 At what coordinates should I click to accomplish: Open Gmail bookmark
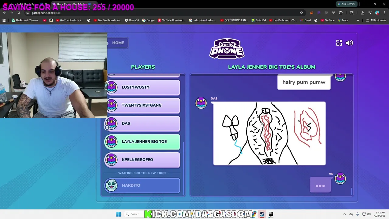[305, 20]
